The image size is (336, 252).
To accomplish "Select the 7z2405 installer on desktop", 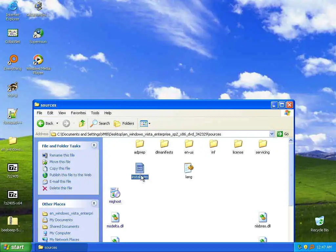I will 13,171.
